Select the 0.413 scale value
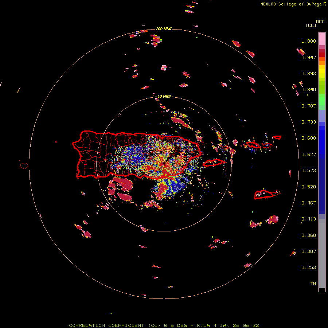The image size is (328, 328). click(x=309, y=219)
